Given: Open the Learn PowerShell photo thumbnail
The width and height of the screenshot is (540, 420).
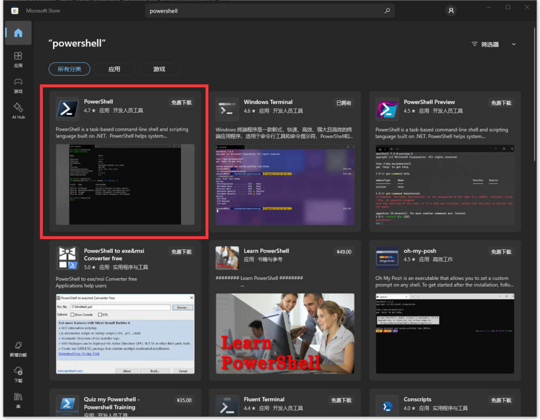Looking at the screenshot, I should pyautogui.click(x=285, y=333).
